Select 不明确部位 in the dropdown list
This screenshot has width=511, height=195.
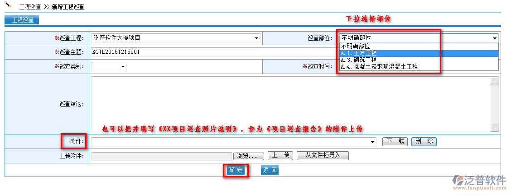pos(419,46)
